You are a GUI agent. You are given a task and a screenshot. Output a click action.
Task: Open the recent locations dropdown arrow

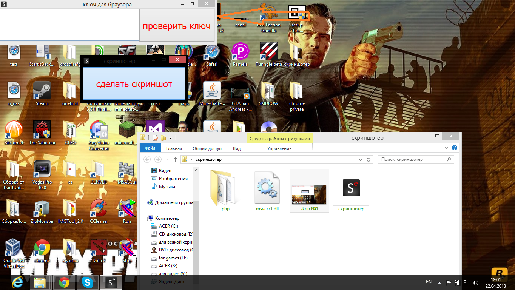(167, 159)
